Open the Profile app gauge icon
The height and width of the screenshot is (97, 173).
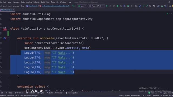[x=124, y=6]
